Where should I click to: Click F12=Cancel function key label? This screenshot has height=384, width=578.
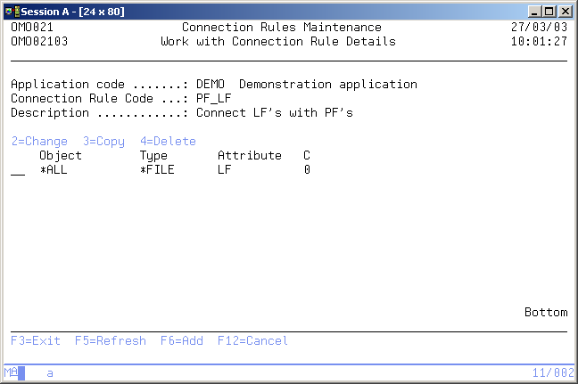252,341
